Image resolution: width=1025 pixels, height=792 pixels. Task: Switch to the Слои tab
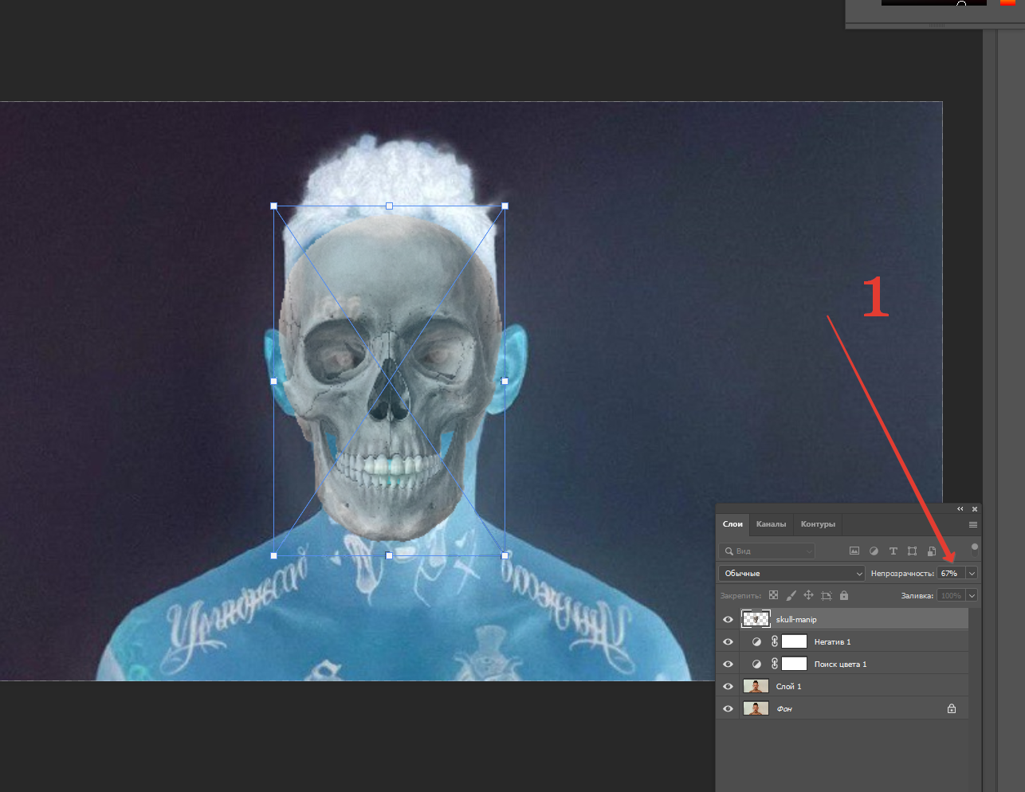[732, 524]
